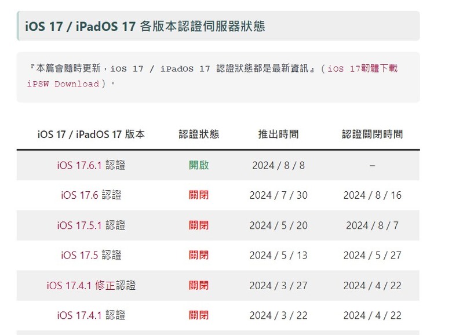This screenshot has height=335, width=452.
Task: Click release date 2024 / 8 / 8
Action: click(279, 166)
